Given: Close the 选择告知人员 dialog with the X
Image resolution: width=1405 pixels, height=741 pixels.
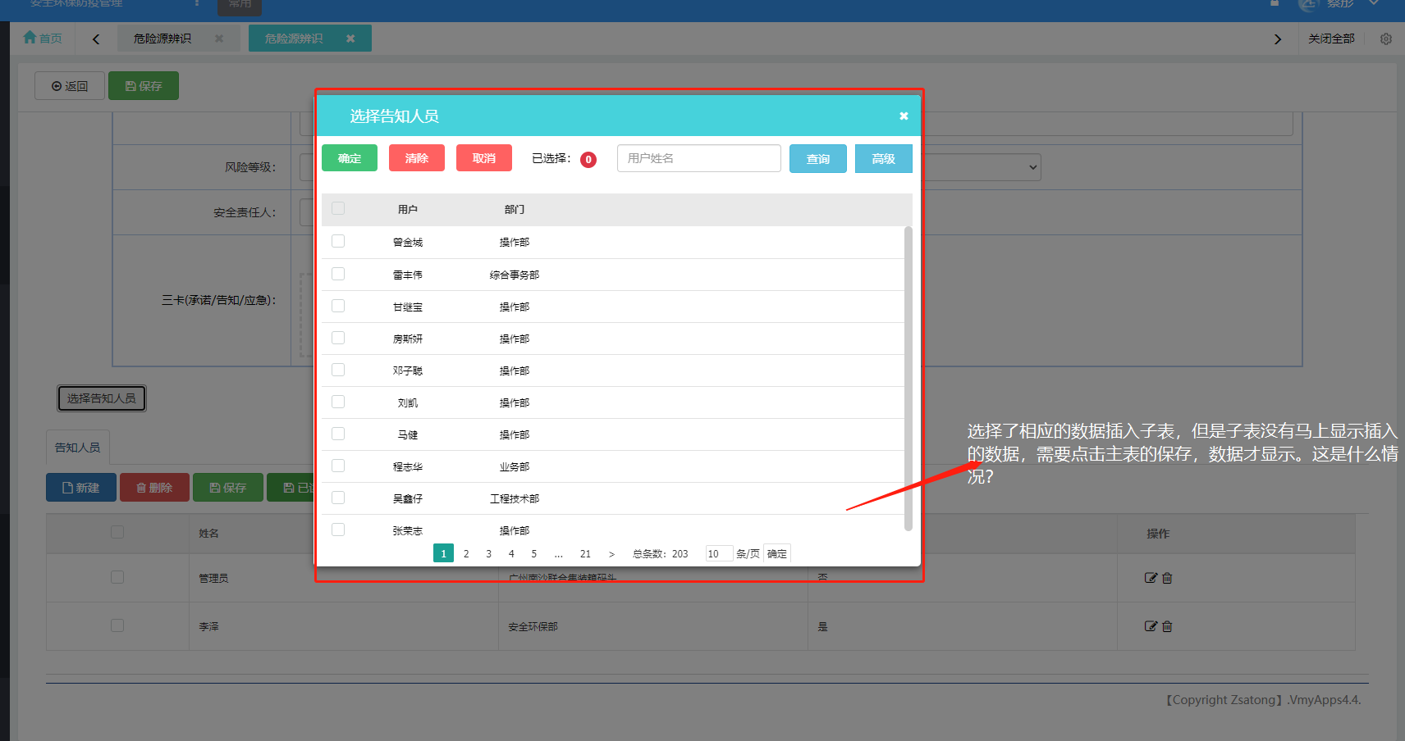Looking at the screenshot, I should coord(904,116).
